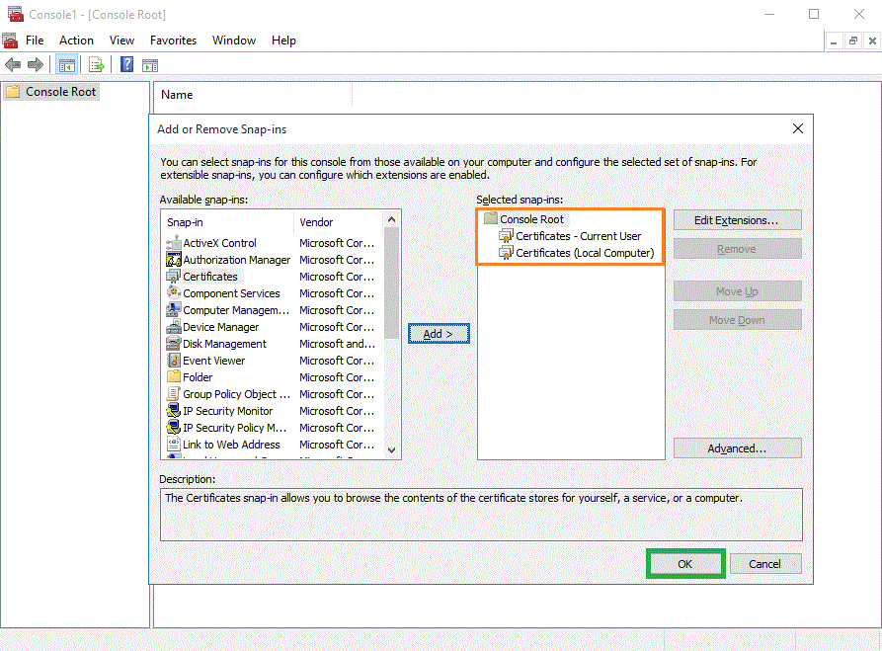Select Certificates - Current User in selected snap-ins
This screenshot has width=882, height=651.
coord(578,236)
